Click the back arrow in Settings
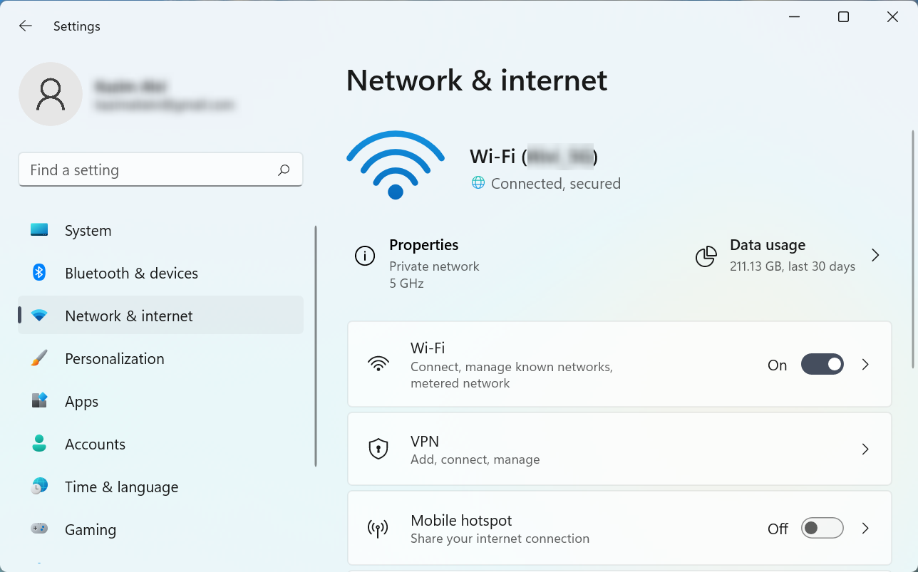This screenshot has height=572, width=918. coord(26,26)
